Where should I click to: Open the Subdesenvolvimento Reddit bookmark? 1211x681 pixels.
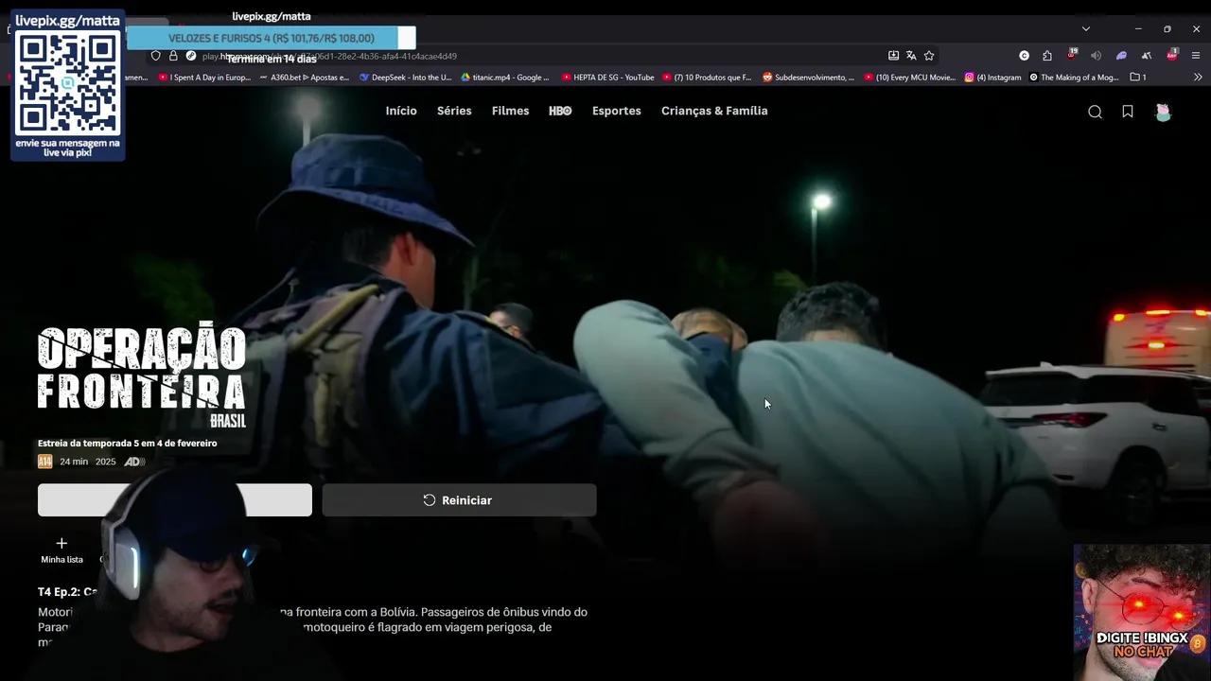[x=808, y=78]
